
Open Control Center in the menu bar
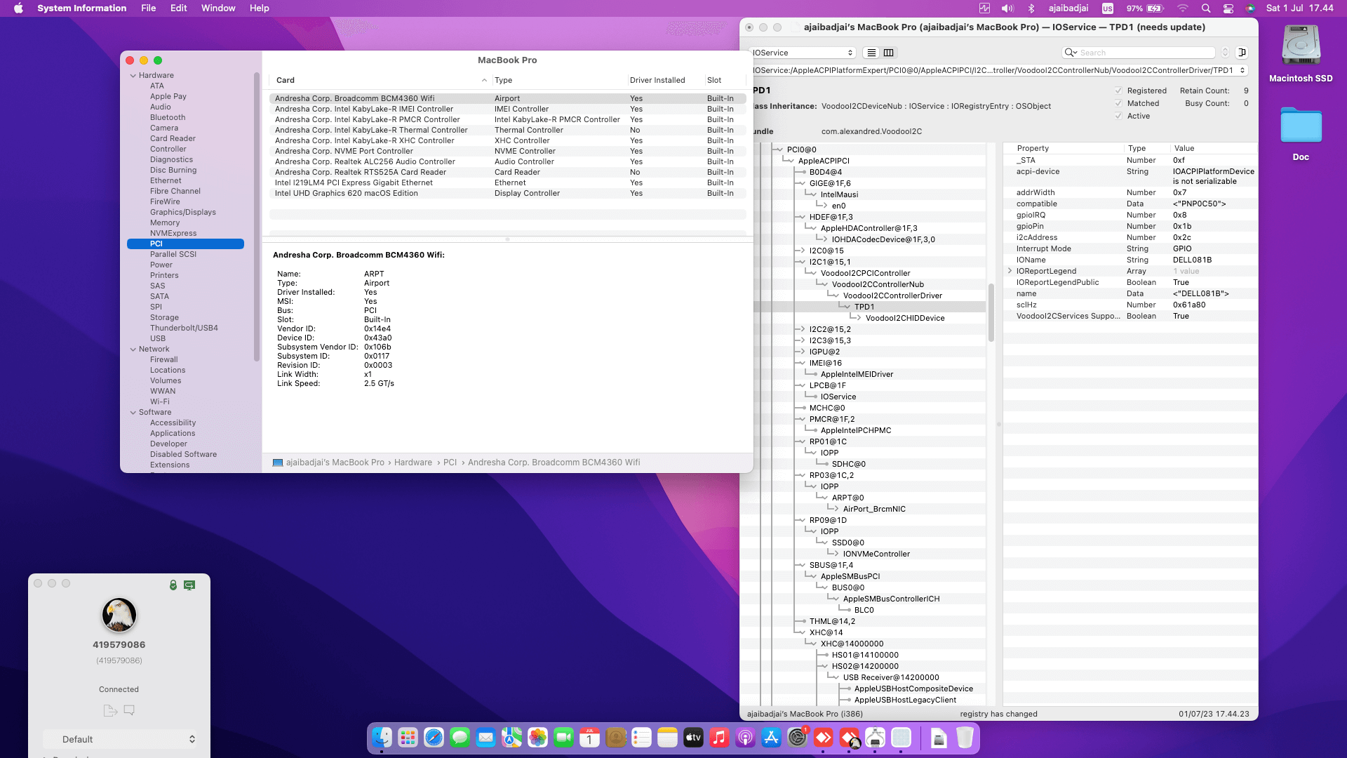click(x=1228, y=8)
